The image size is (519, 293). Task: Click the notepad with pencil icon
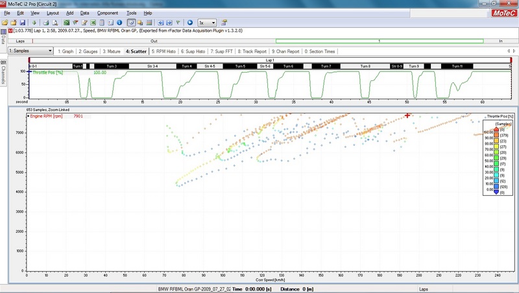(x=84, y=23)
